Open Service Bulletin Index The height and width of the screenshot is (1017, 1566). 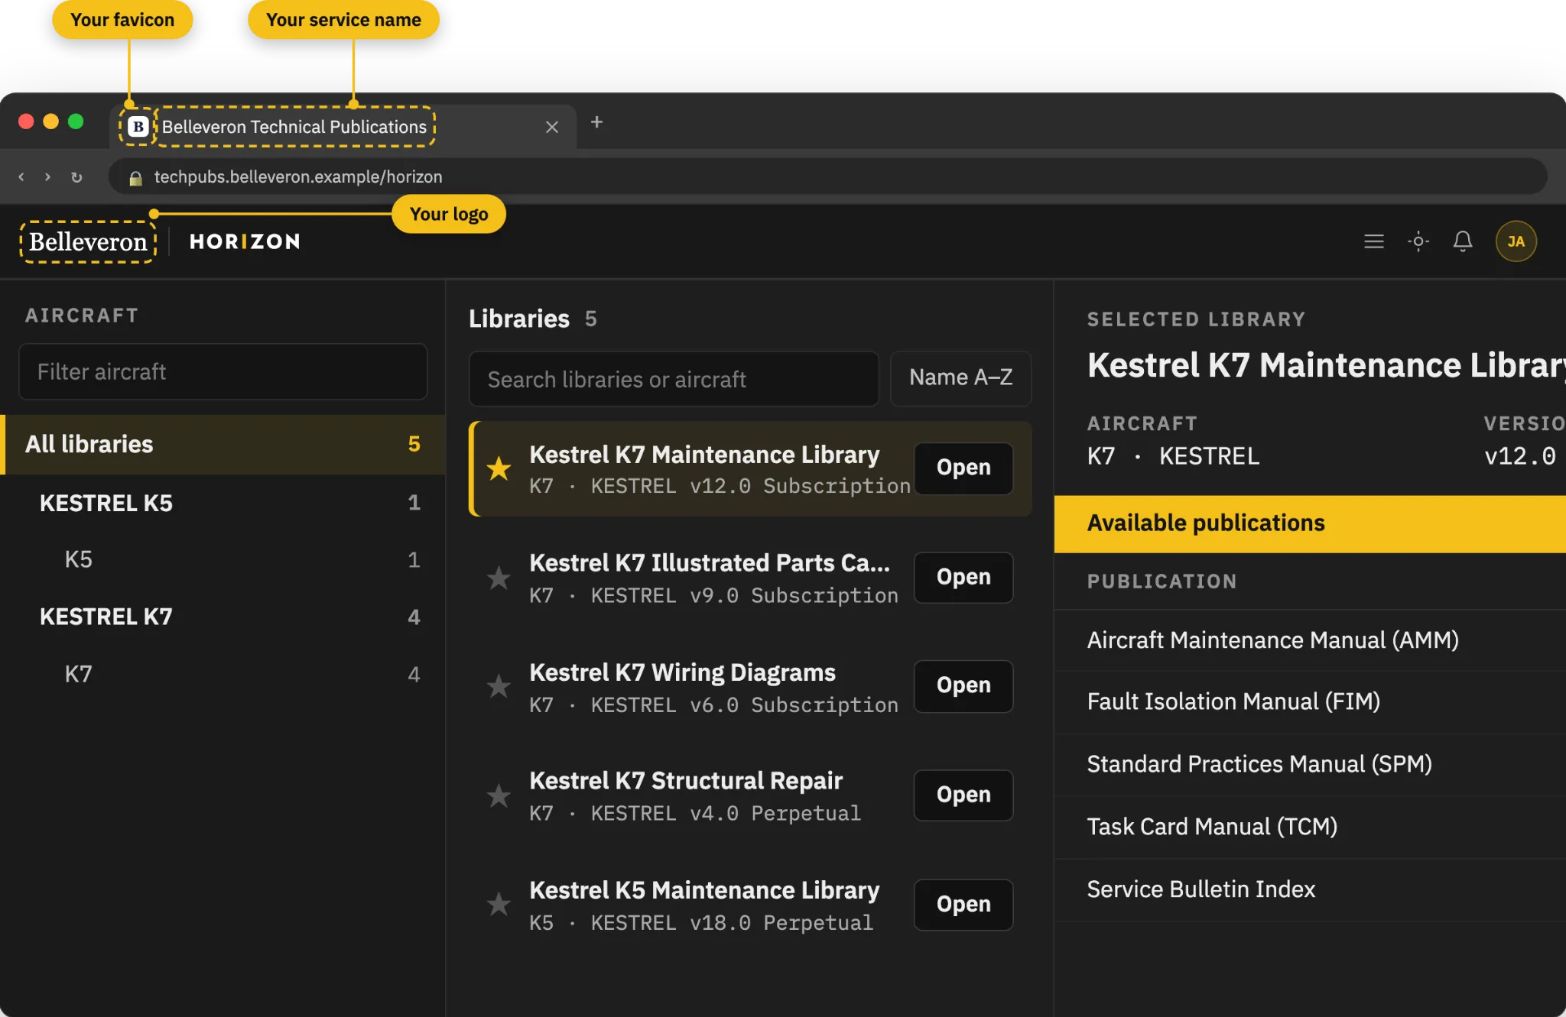click(x=1309, y=890)
